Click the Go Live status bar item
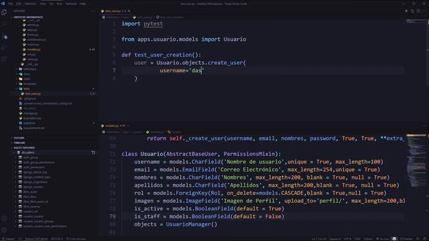Image resolution: width=429 pixels, height=241 pixels. tap(383, 239)
